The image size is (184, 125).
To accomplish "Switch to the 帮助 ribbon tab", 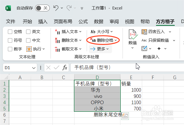I will (145, 21).
